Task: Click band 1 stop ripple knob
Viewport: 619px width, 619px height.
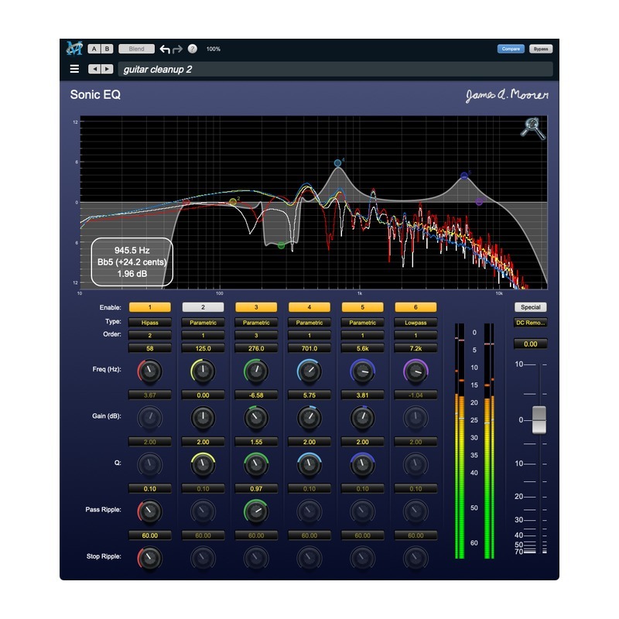Action: (149, 558)
